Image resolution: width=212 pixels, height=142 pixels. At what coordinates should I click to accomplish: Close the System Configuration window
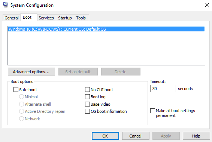point(207,5)
